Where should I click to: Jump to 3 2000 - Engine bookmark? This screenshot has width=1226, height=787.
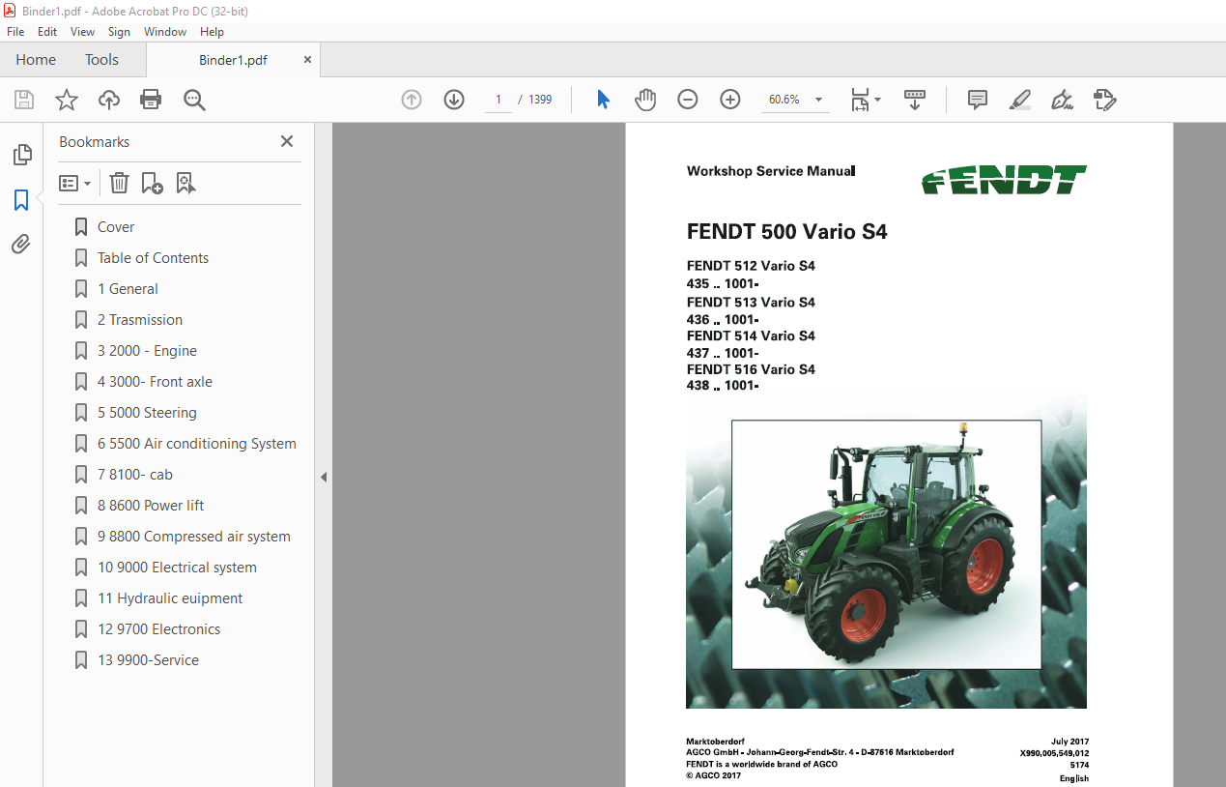(x=147, y=351)
